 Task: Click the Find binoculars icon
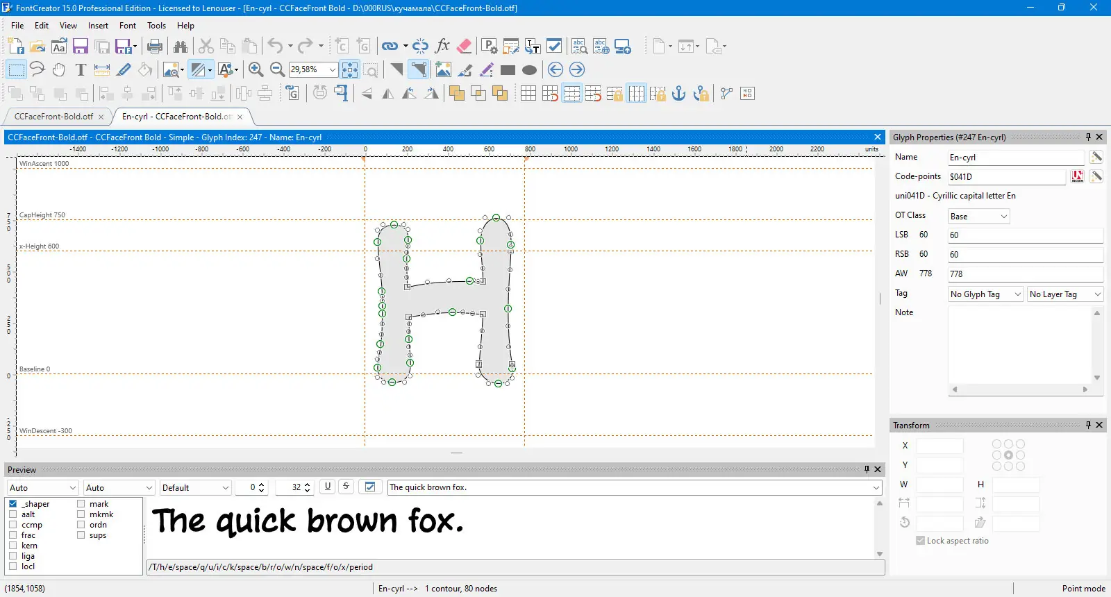click(181, 47)
